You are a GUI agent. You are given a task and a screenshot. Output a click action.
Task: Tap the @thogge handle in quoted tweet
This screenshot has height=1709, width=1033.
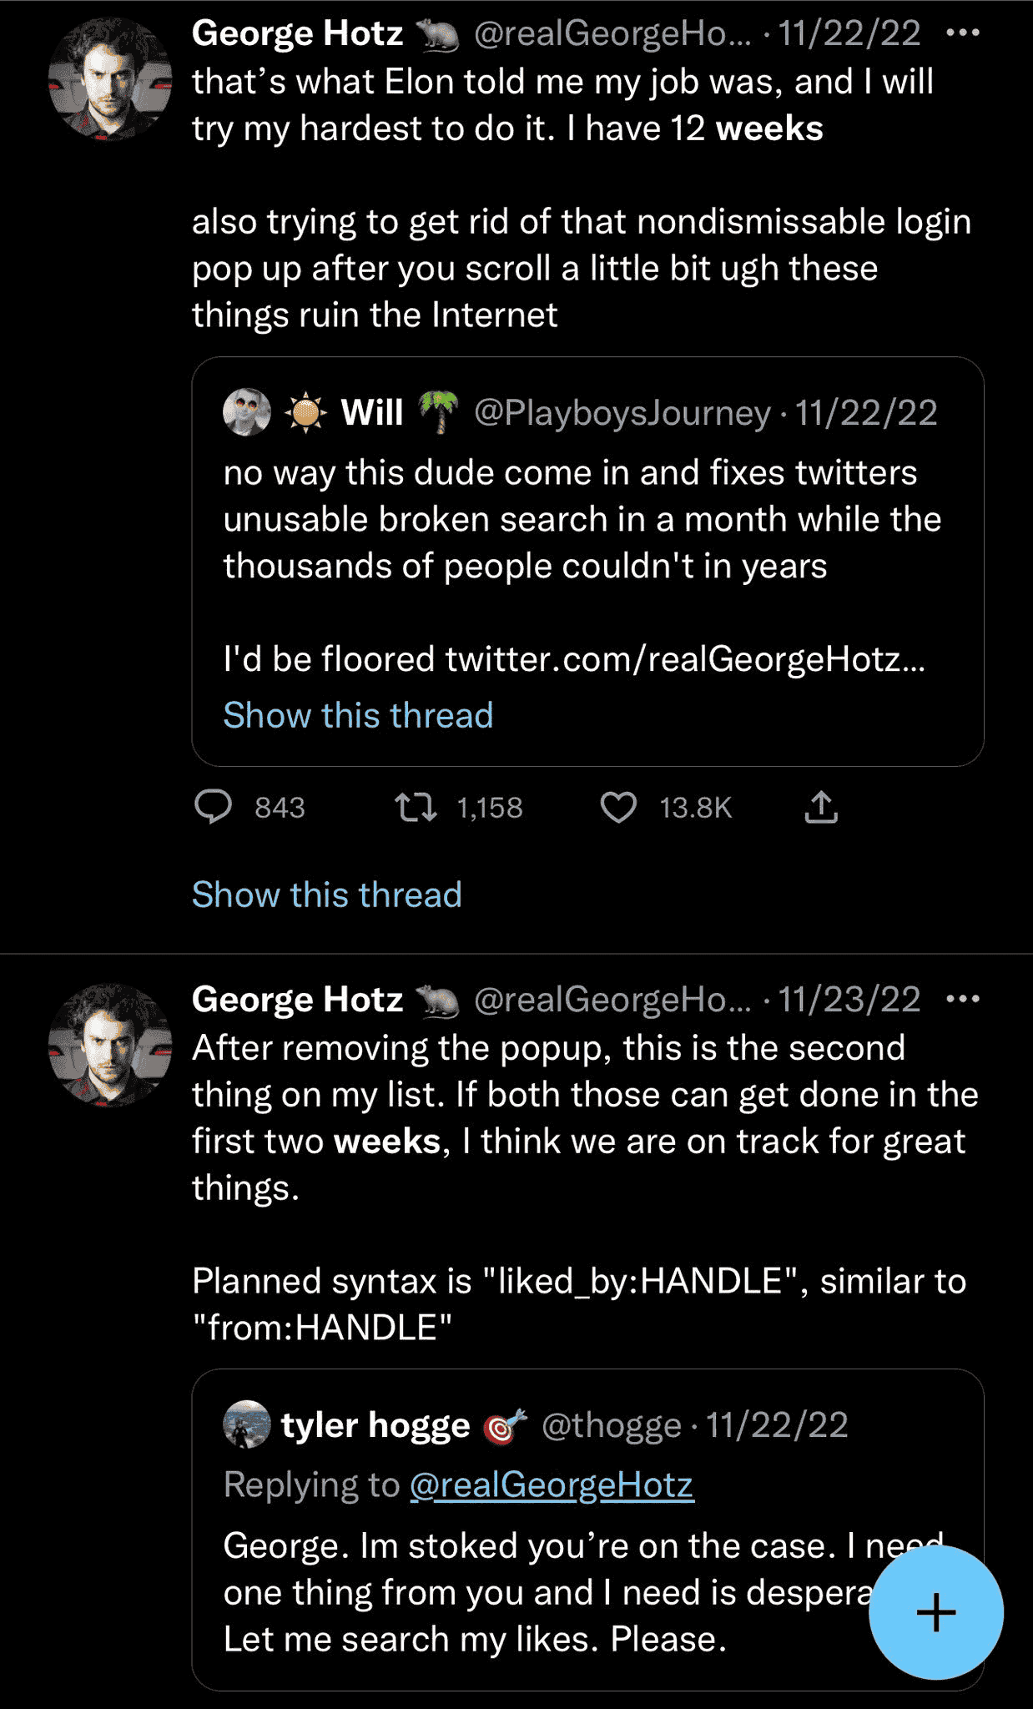pyautogui.click(x=611, y=1425)
